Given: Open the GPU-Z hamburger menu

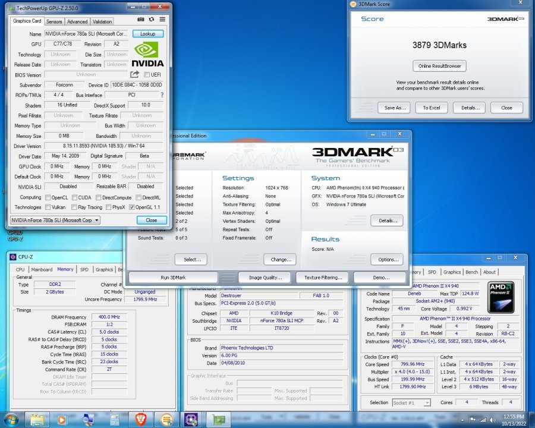Looking at the screenshot, I should click(162, 20).
